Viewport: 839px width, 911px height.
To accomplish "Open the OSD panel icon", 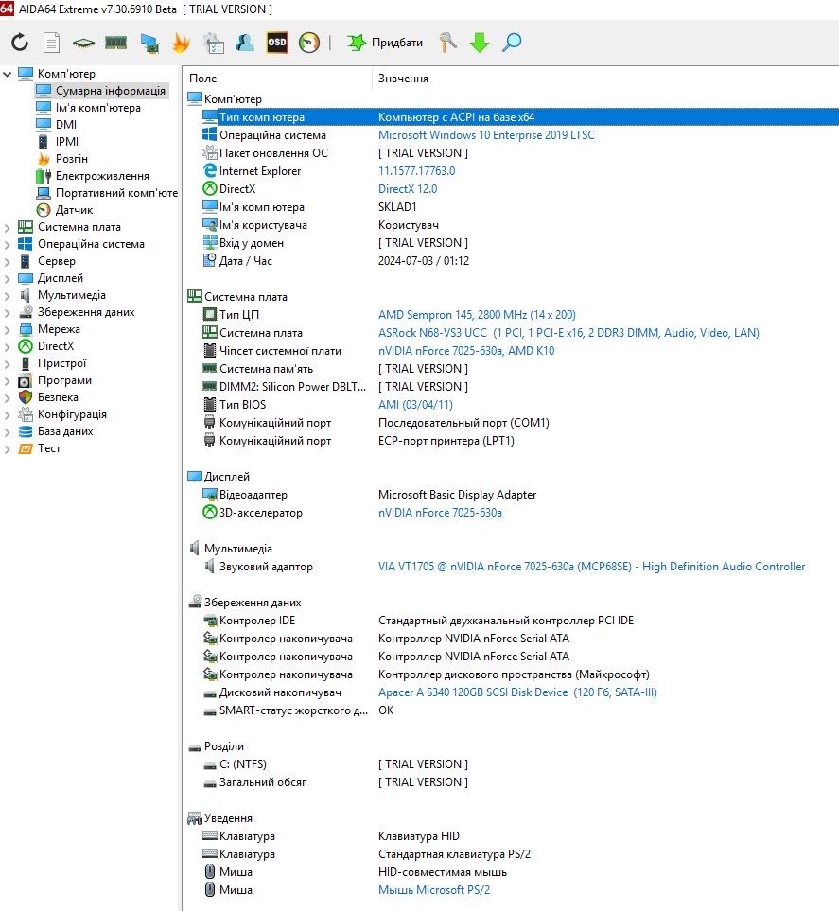I will pos(277,43).
